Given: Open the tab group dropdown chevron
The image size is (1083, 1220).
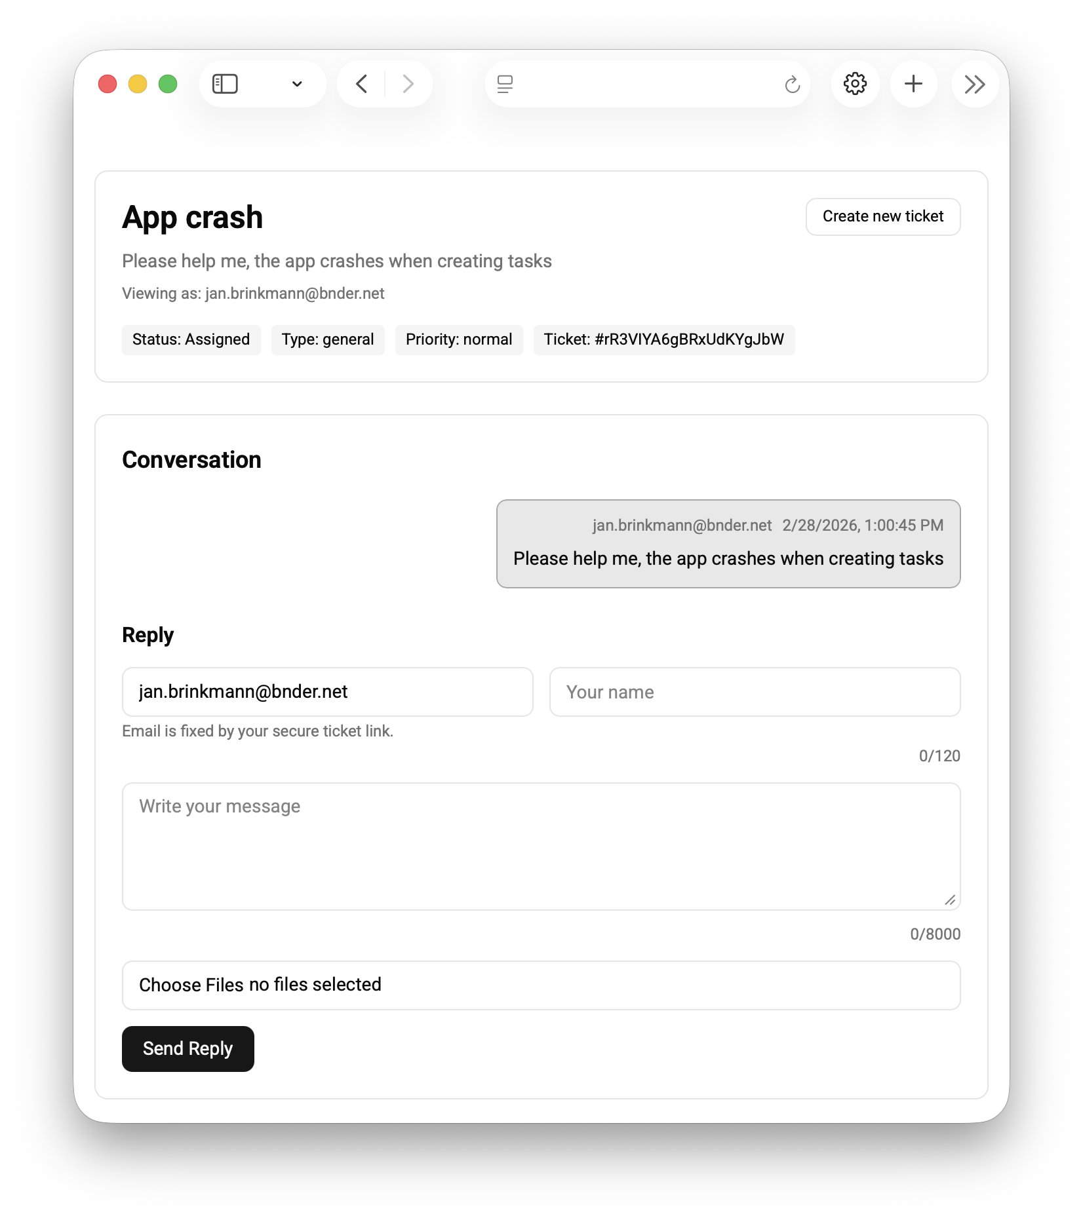Looking at the screenshot, I should point(297,84).
